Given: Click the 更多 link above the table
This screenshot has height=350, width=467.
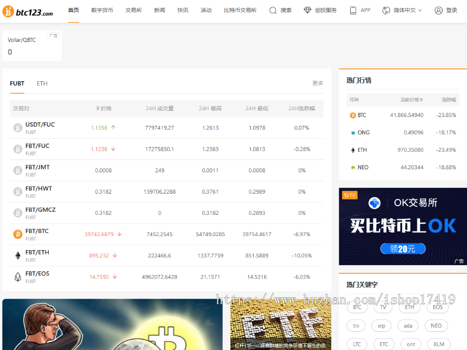Looking at the screenshot, I should pos(318,83).
